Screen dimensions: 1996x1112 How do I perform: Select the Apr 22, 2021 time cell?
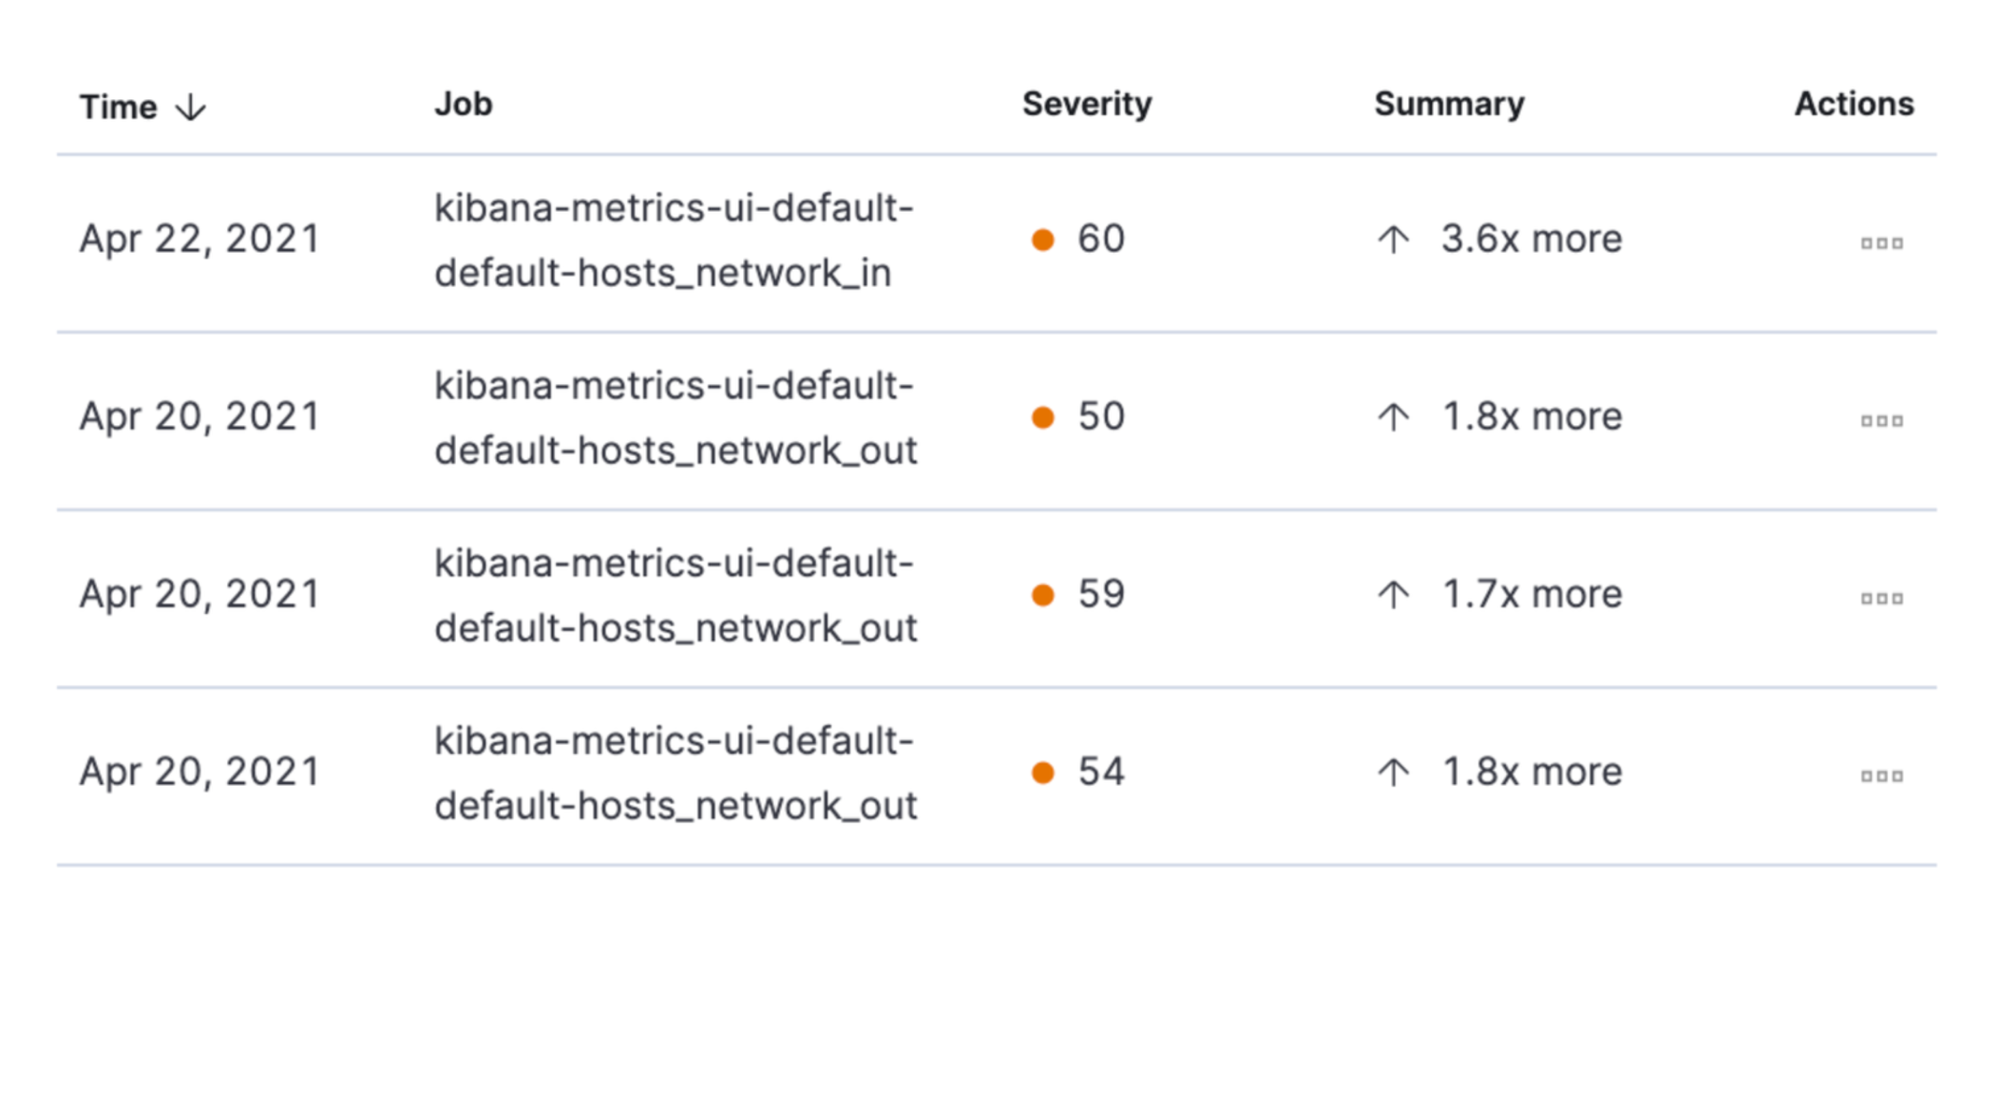199,239
